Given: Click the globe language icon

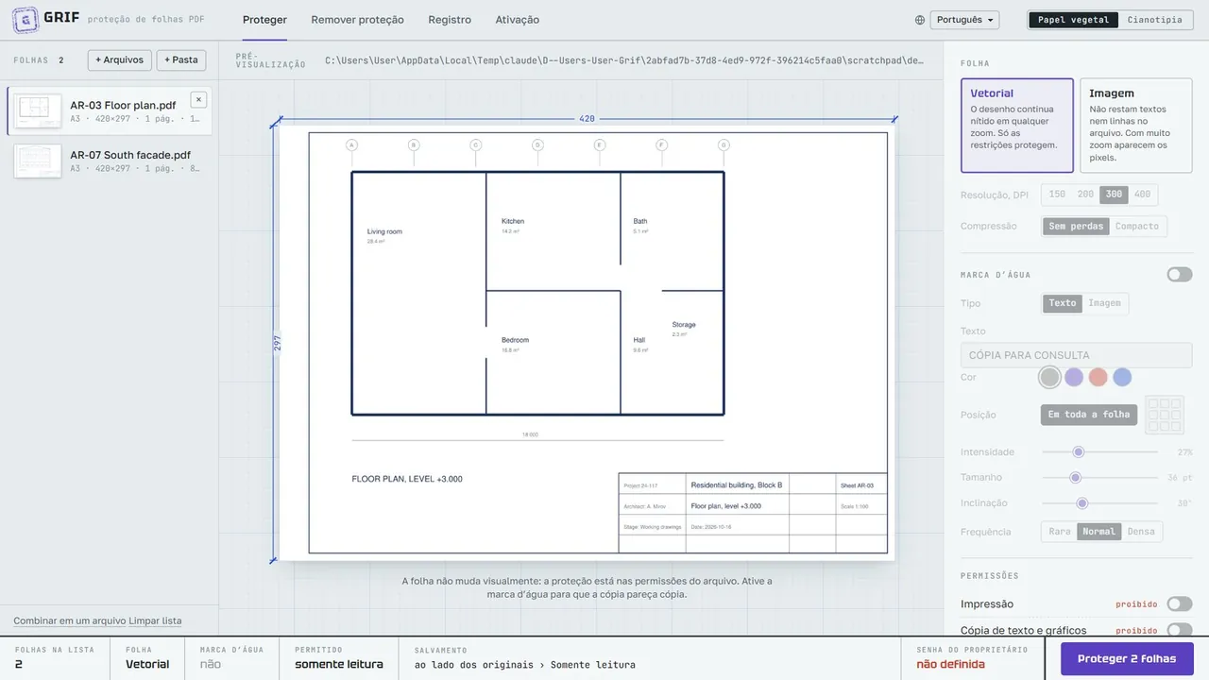Looking at the screenshot, I should (x=920, y=20).
